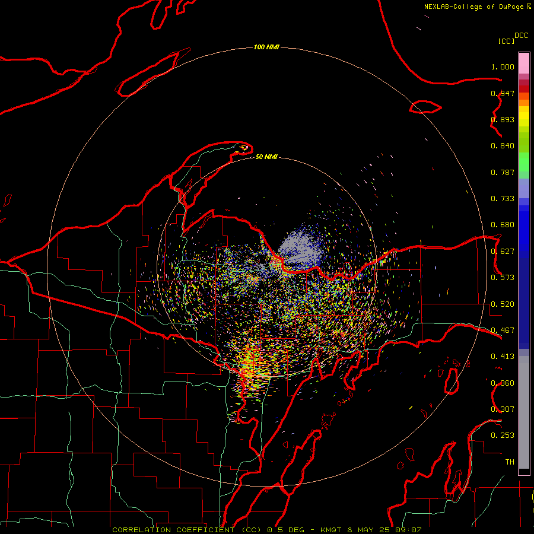Select the 0.733 scale value
The width and height of the screenshot is (534, 534).
(x=503, y=199)
